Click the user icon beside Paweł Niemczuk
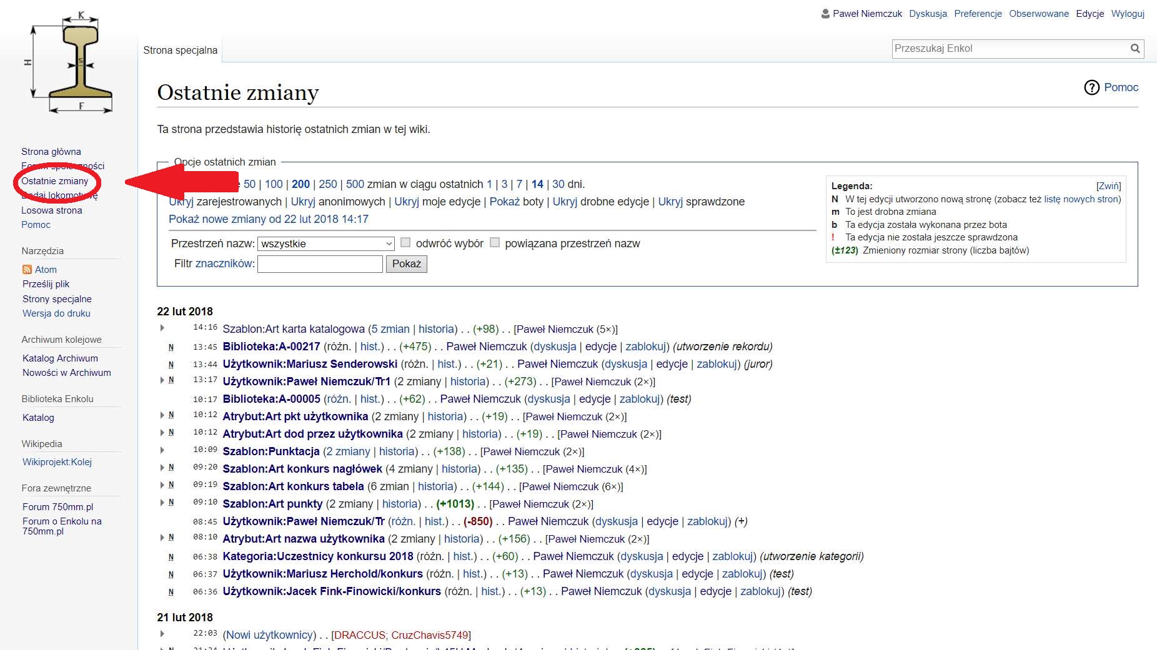Screen dimensions: 1157x650 825,14
